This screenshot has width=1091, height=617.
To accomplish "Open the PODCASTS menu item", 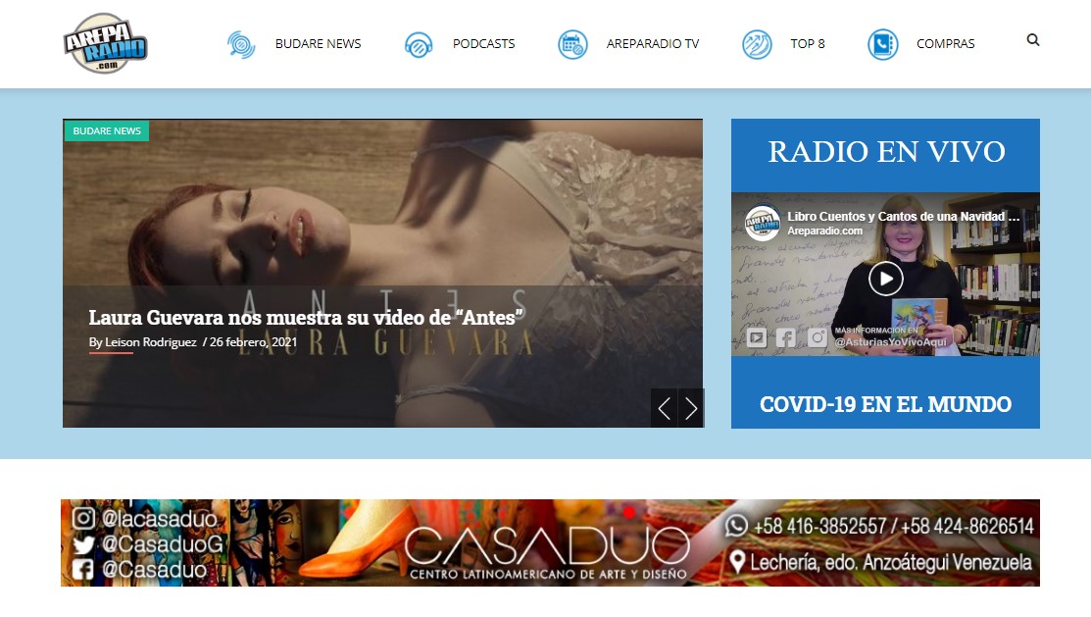I will click(483, 44).
